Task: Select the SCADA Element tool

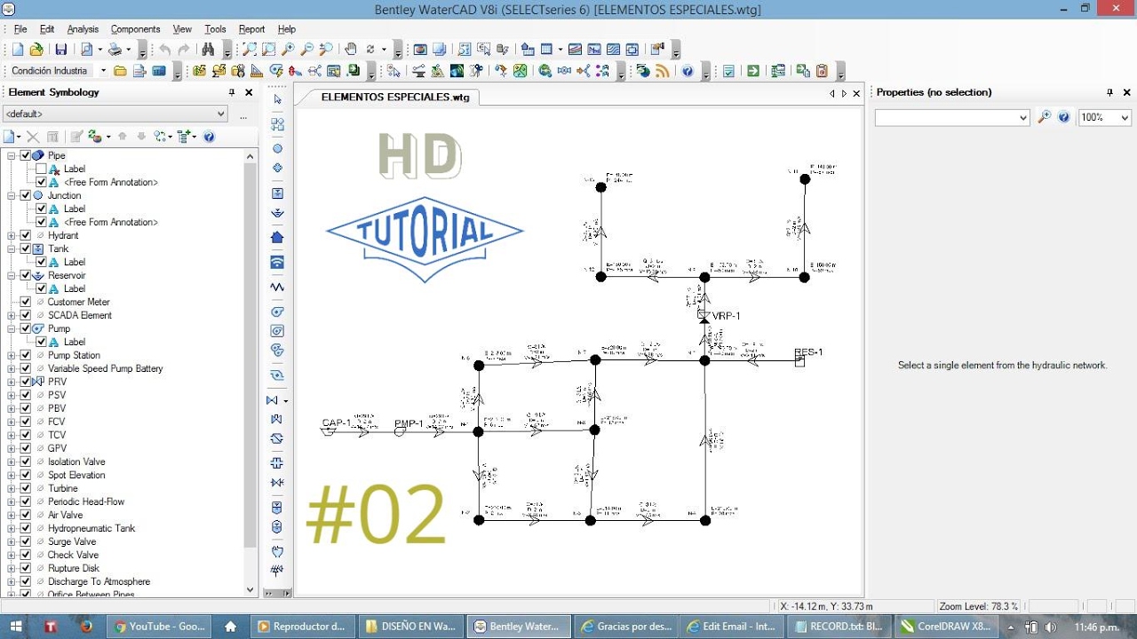Action: pyautogui.click(x=277, y=263)
